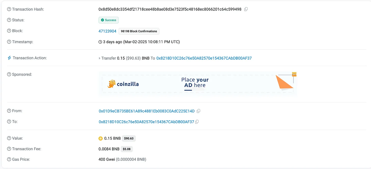Click the lightning Transaction Action icon
This screenshot has width=371, height=169.
click(x=9, y=58)
